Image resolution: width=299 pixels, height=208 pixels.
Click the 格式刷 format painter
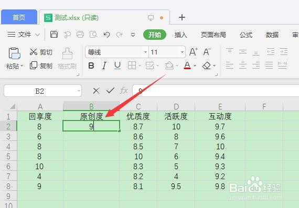tap(67, 59)
